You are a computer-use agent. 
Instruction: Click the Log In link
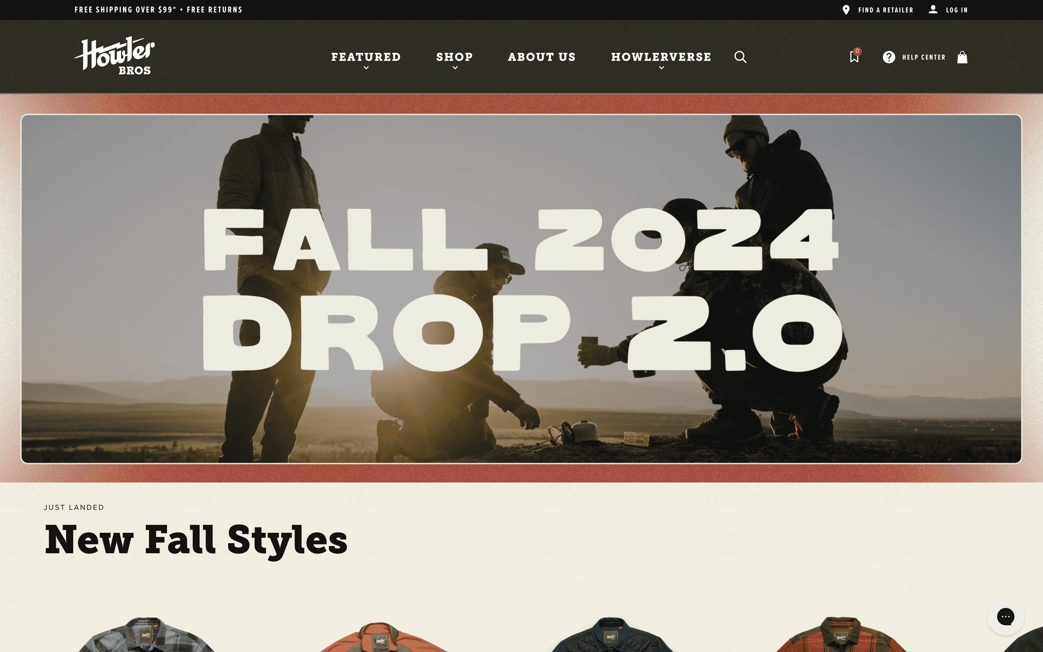coord(957,10)
